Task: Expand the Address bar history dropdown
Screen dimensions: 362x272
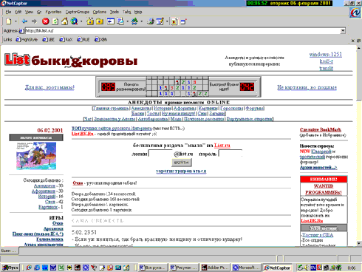Action: [343, 31]
